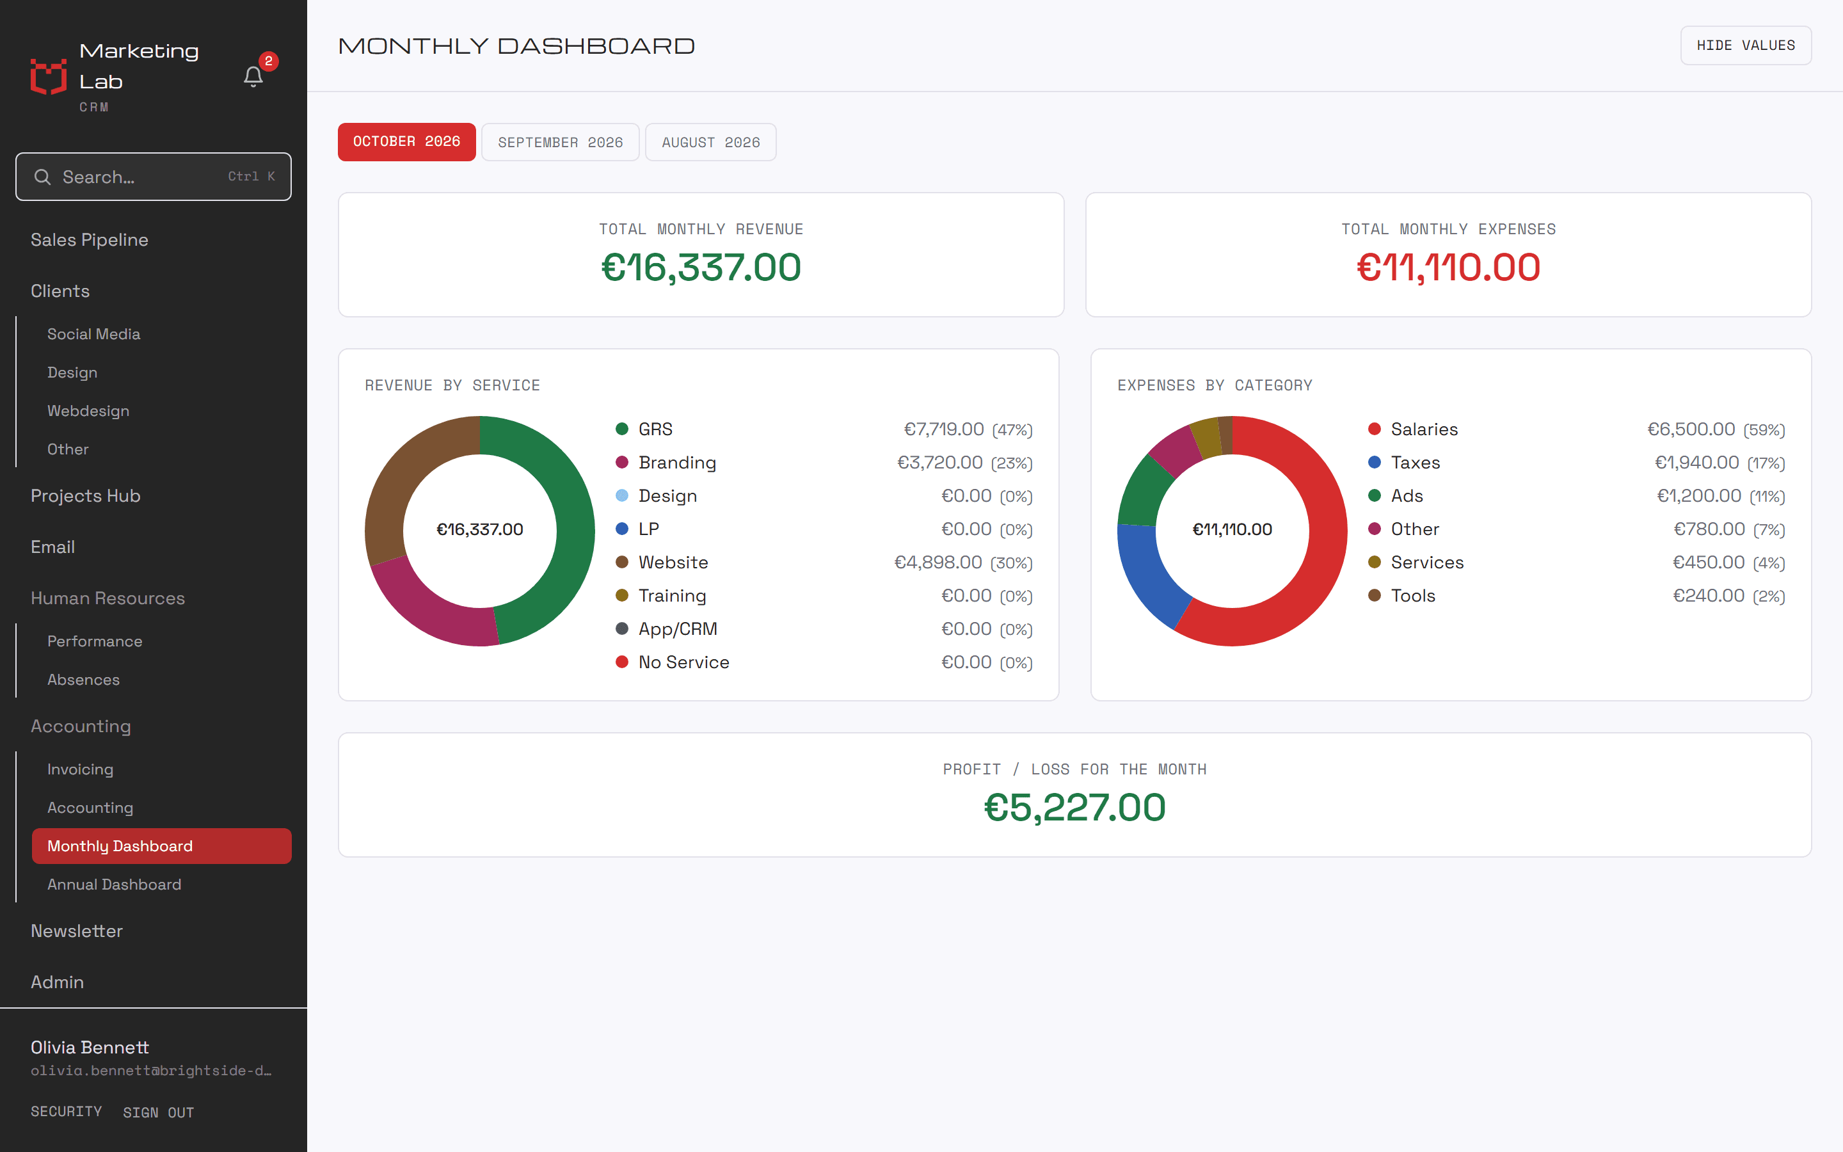This screenshot has width=1843, height=1152.
Task: Click the €1,940.00 Taxes value
Action: pyautogui.click(x=1697, y=463)
